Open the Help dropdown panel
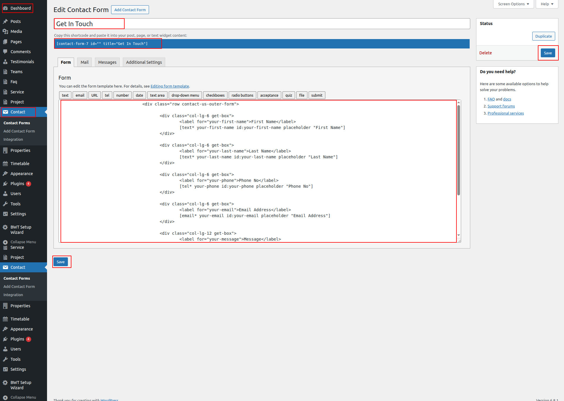 tap(547, 4)
